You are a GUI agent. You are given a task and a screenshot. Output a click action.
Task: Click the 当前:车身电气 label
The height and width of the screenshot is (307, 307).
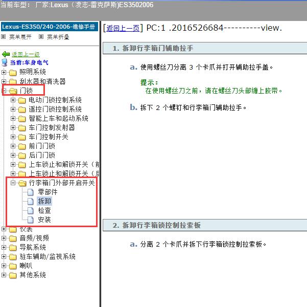(29, 62)
